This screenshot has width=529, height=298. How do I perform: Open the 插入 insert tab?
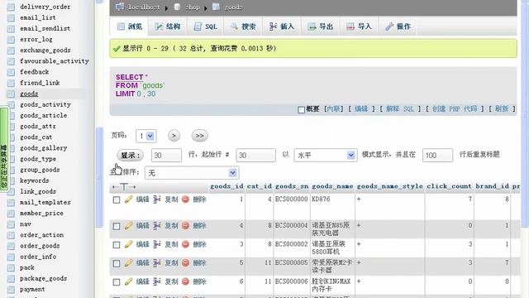(282, 26)
